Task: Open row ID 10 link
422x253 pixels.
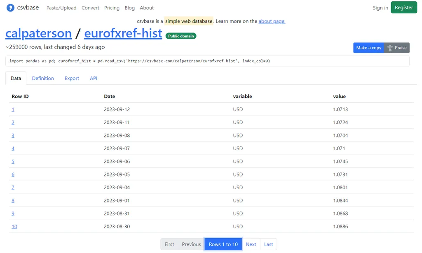Action: [14, 227]
